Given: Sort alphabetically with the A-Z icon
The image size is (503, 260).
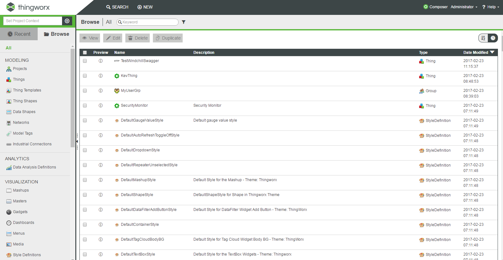Looking at the screenshot, I should [483, 38].
